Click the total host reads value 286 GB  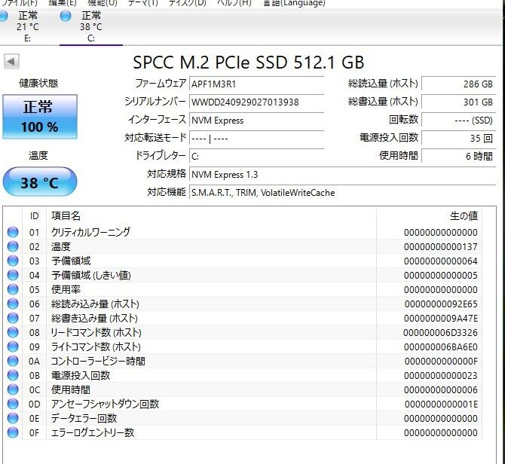coord(458,84)
